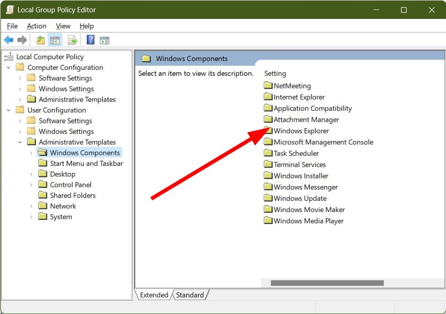
Task: Click the Export List toolbar icon
Action: tap(72, 40)
